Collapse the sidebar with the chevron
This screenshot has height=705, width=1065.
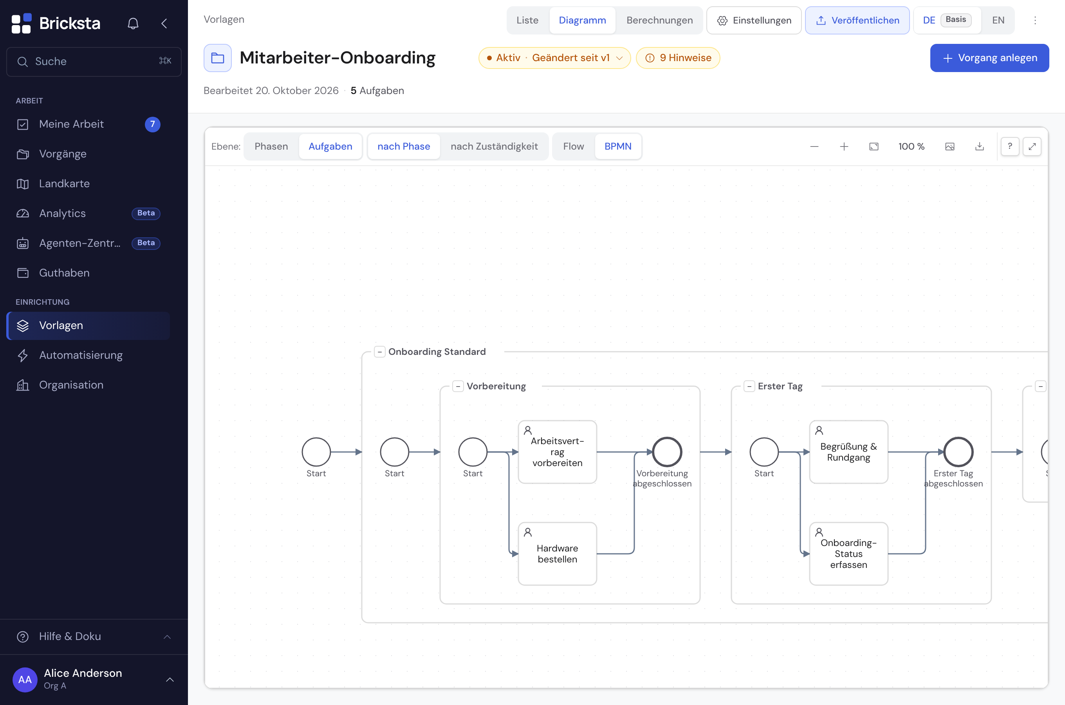pyautogui.click(x=164, y=23)
